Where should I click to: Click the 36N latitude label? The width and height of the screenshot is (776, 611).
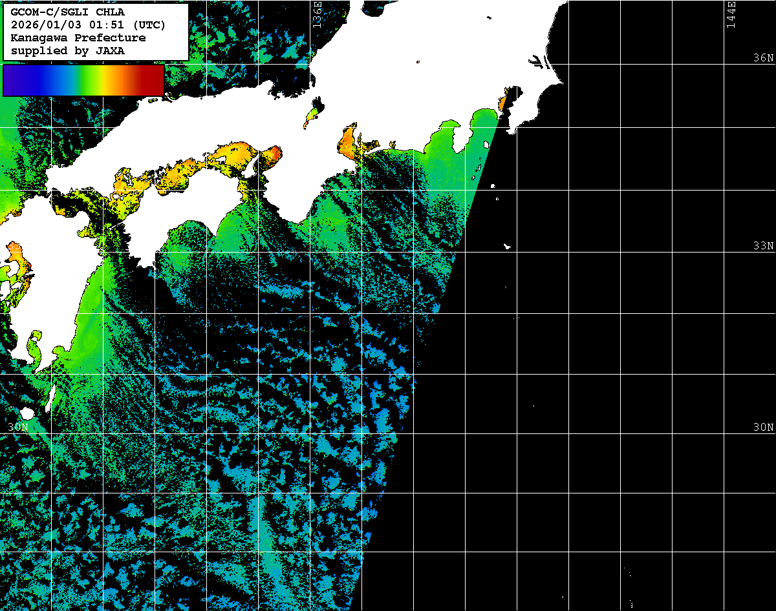763,58
